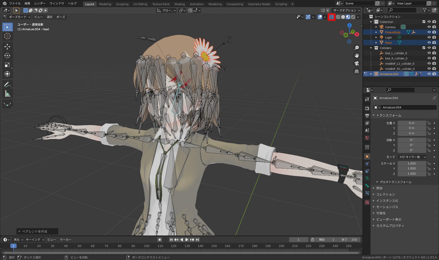Hide the FlowerBody object with its eye toggle
The image size is (439, 260).
click(x=429, y=32)
